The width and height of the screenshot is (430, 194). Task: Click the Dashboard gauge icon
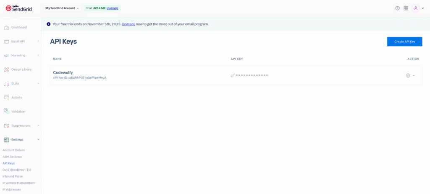[7, 27]
